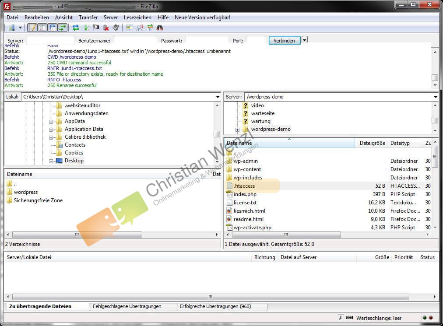Image resolution: width=443 pixels, height=326 pixels.
Task: Open the Lokal path dropdown
Action: pyautogui.click(x=218, y=97)
